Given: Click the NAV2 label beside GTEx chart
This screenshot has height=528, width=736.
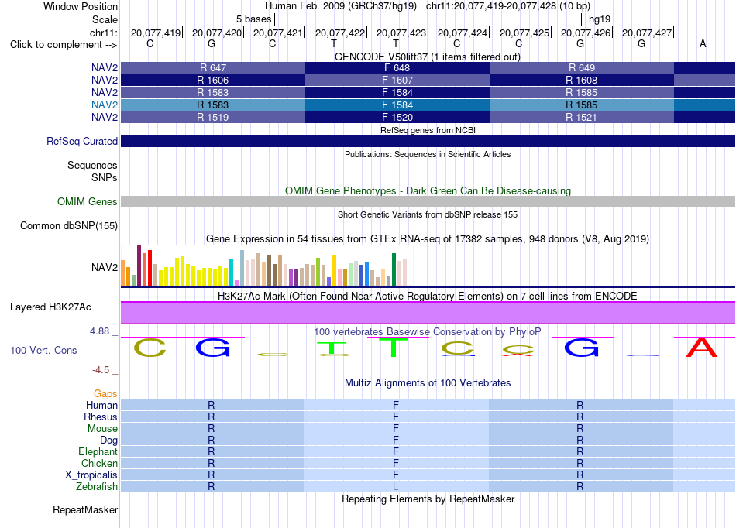Looking at the screenshot, I should point(105,267).
